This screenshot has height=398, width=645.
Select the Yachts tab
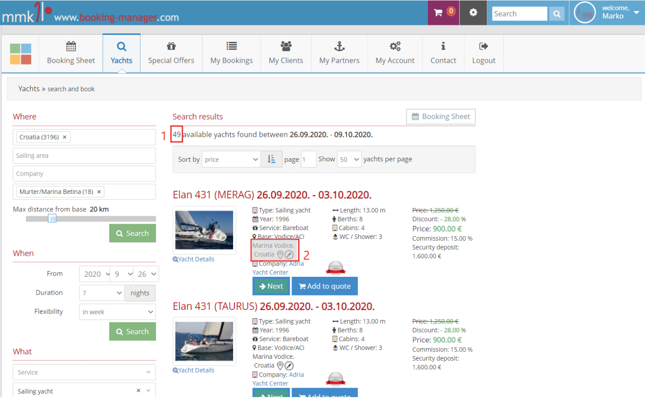122,53
